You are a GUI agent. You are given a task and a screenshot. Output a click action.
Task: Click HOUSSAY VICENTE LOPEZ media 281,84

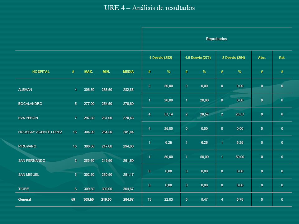128,132
